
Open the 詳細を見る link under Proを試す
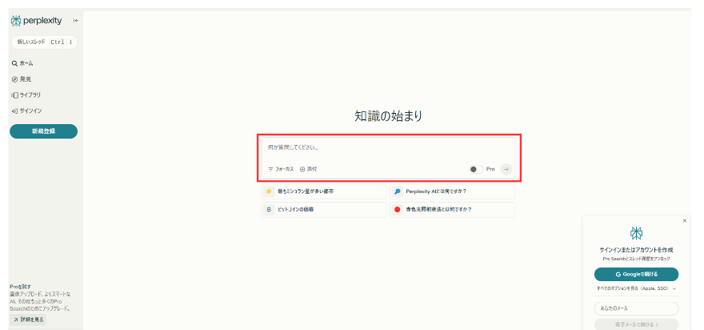[28, 320]
